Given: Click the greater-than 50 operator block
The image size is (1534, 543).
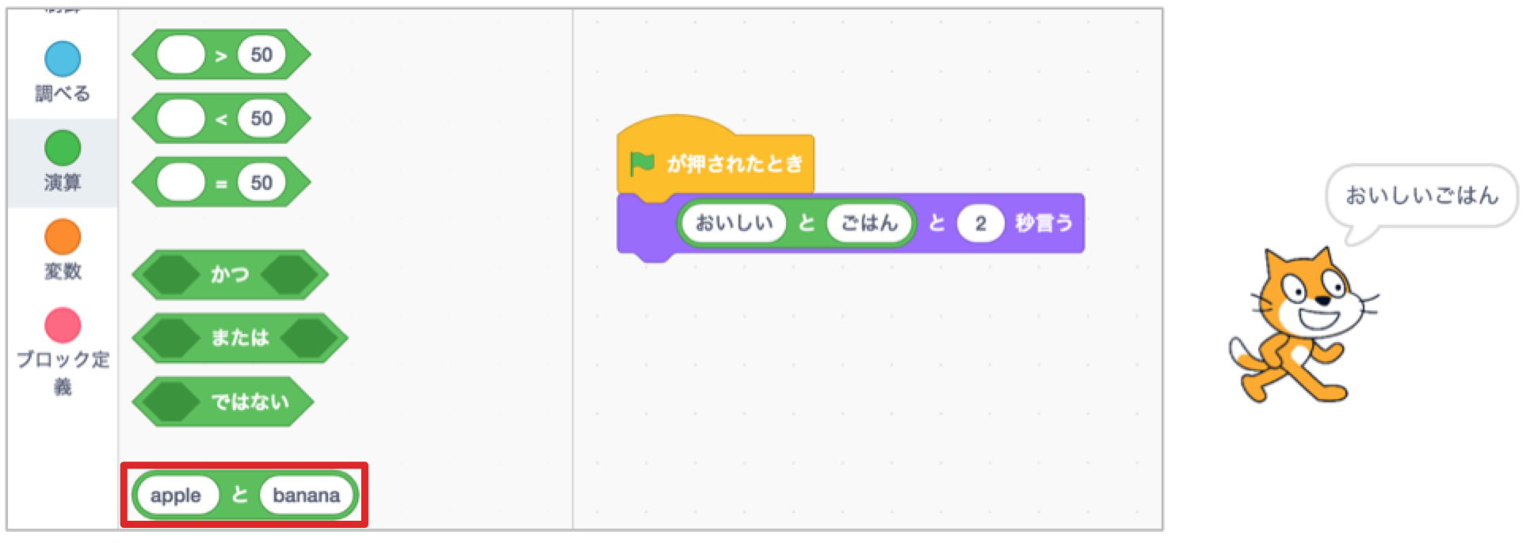Looking at the screenshot, I should (x=220, y=55).
